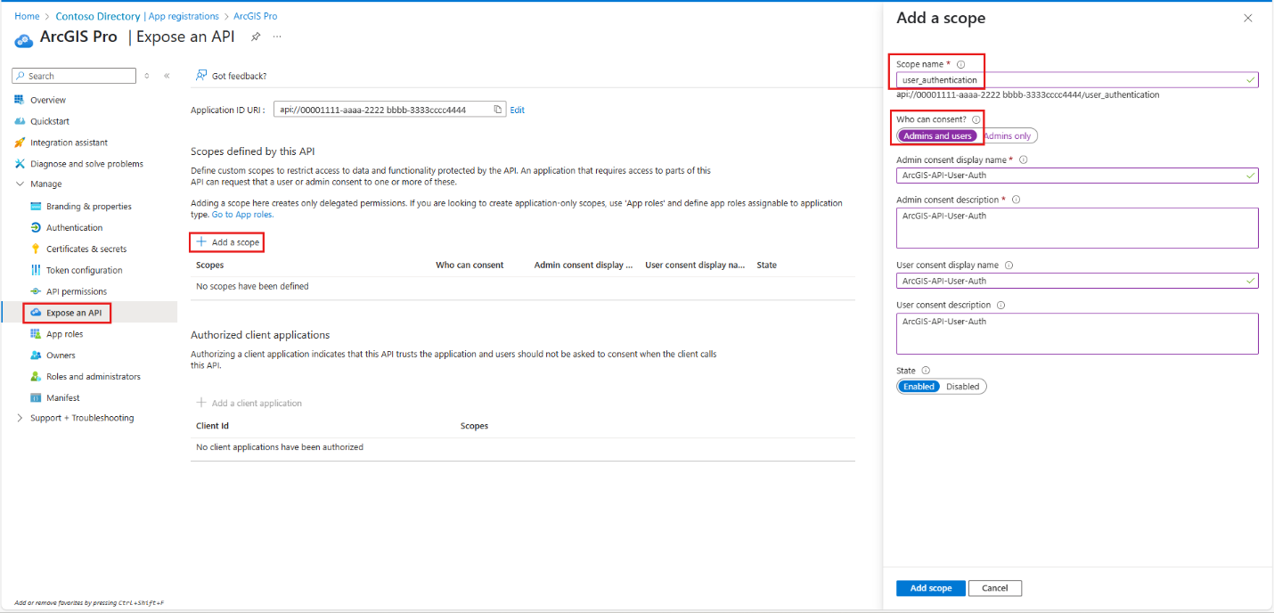Click the Overview grid icon in the sidebar
The height and width of the screenshot is (613, 1274).
pos(20,100)
